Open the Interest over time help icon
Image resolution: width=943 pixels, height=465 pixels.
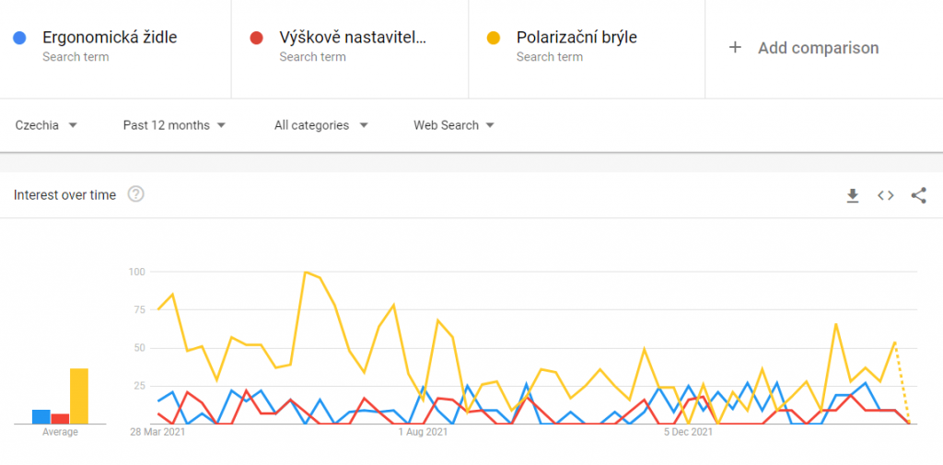pyautogui.click(x=136, y=194)
